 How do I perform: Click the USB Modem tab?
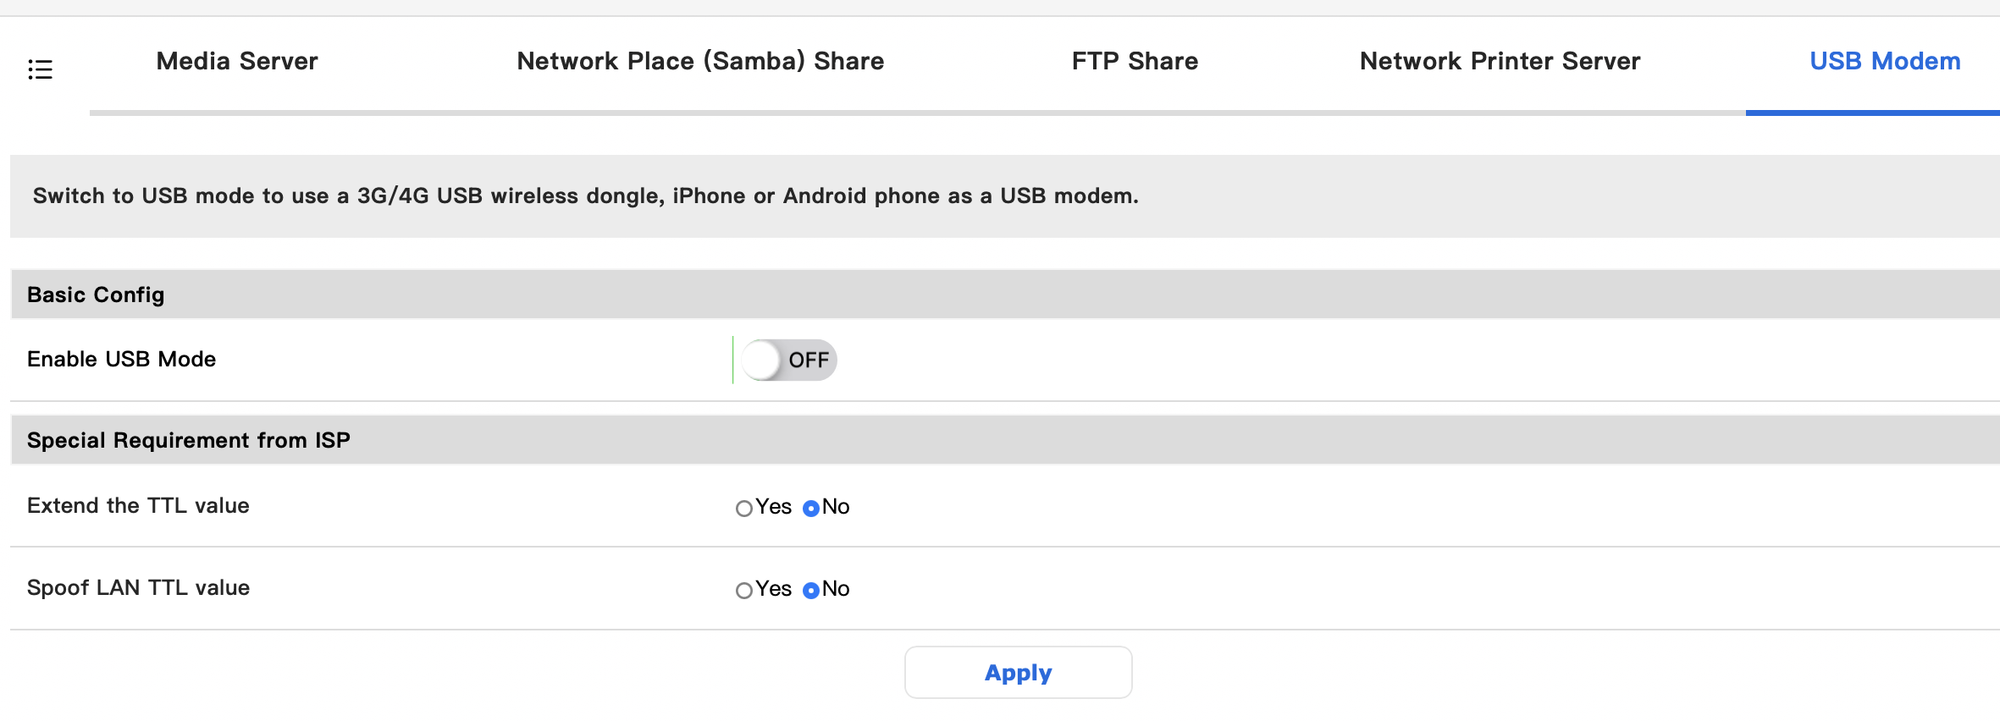click(1885, 61)
